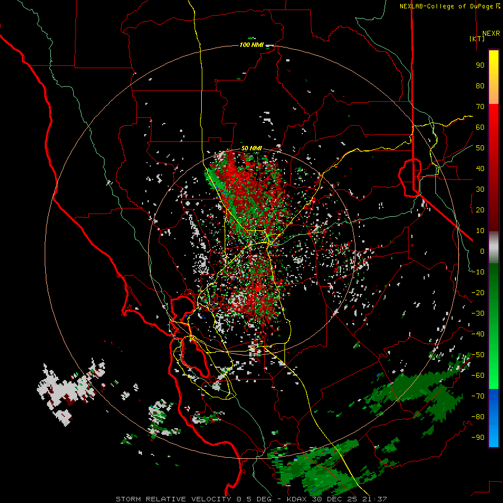
Task: Pick the -20 knot scale value
Action: (x=478, y=292)
